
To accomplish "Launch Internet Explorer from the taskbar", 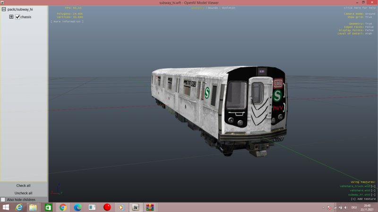I will click(x=19, y=207).
